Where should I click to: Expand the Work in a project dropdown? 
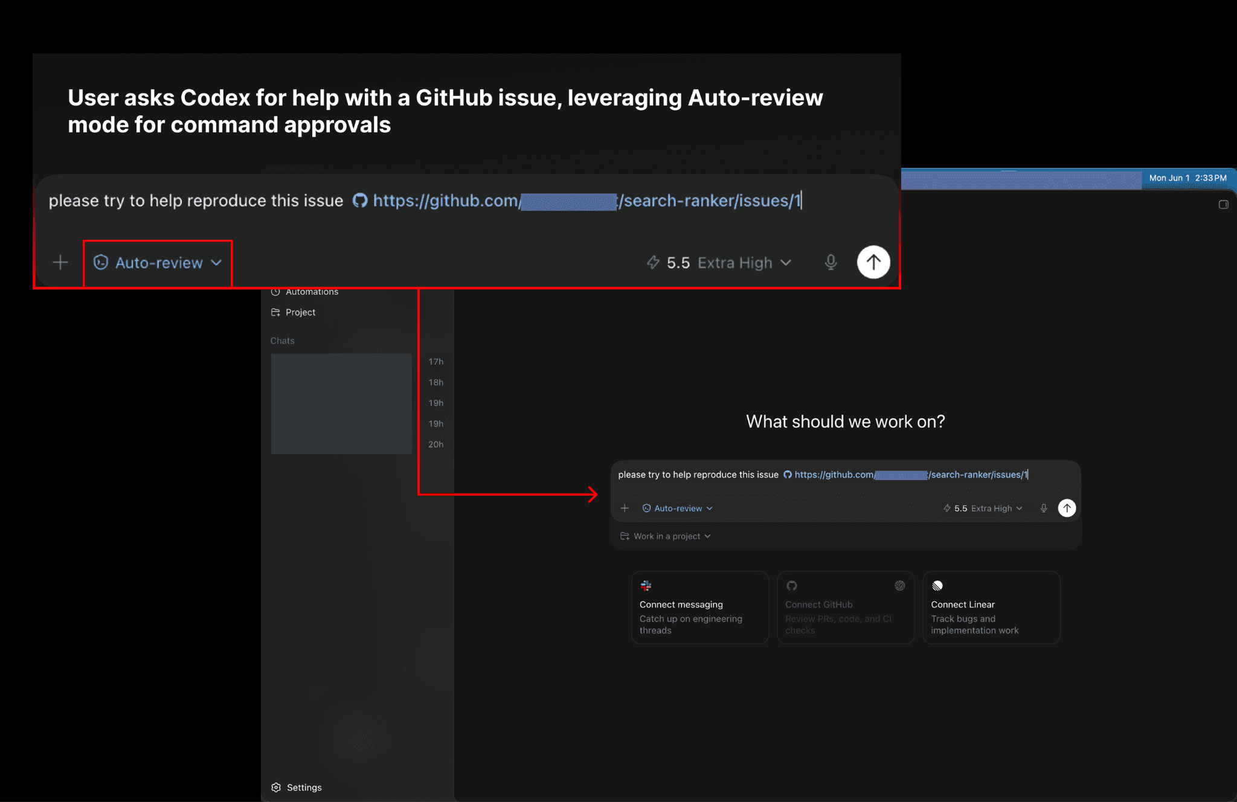coord(666,536)
